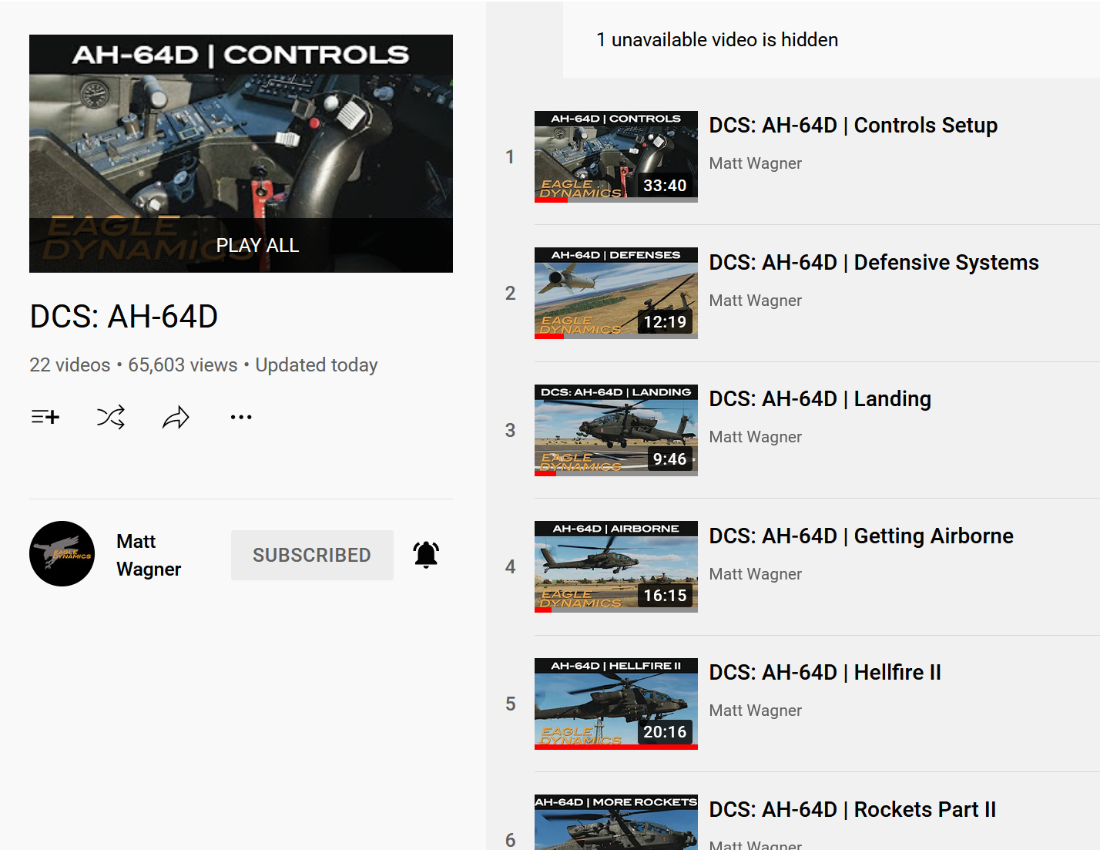Screen dimensions: 1100x850
Task: Click Matt Wagner under Hellfire II video
Action: point(755,711)
